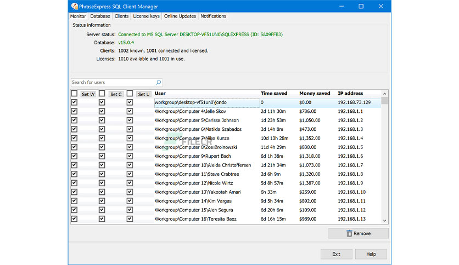459x265 pixels.
Task: Open the License keys tab
Action: tap(146, 16)
